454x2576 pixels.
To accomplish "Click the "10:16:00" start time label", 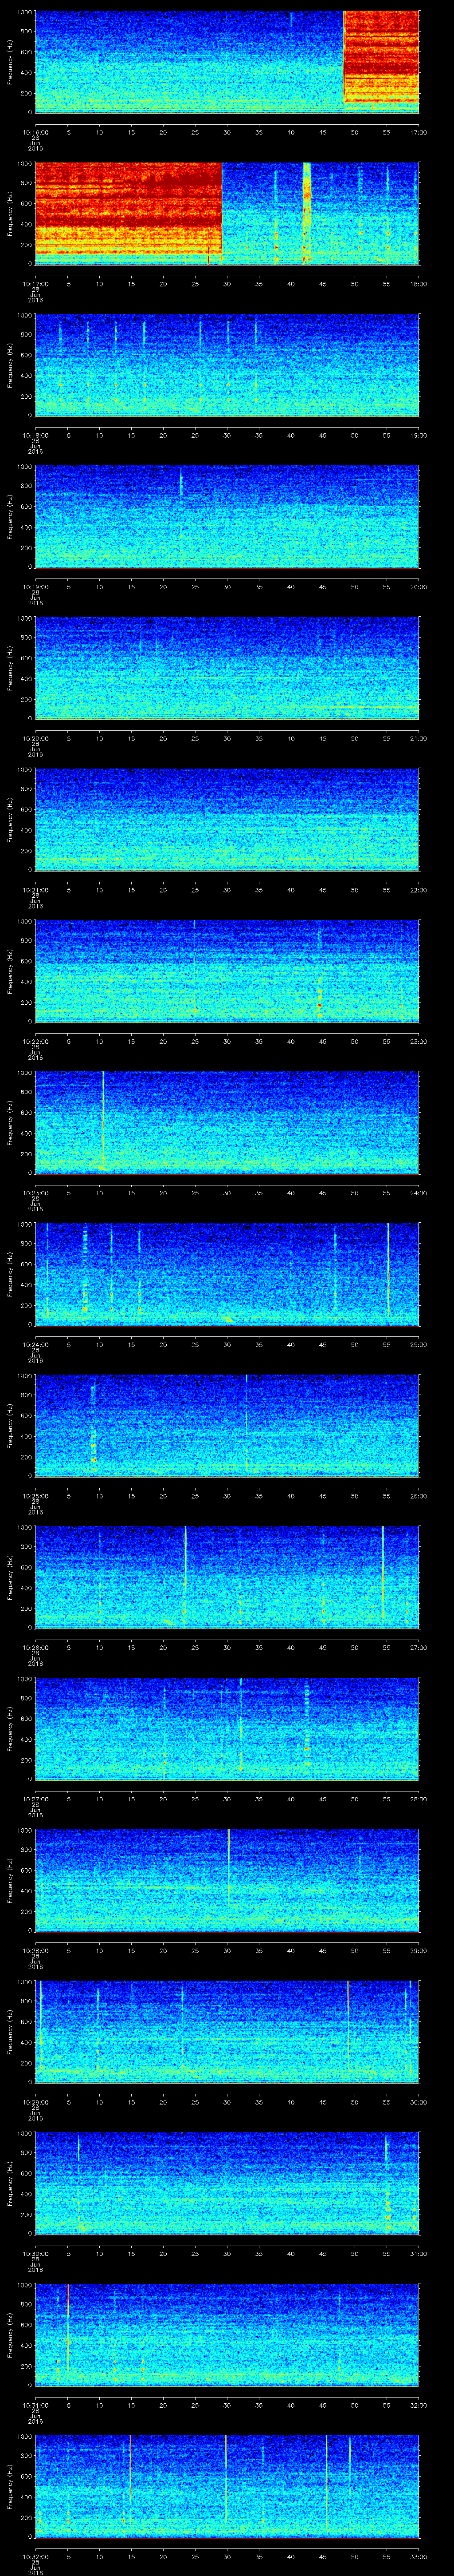I will [35, 132].
